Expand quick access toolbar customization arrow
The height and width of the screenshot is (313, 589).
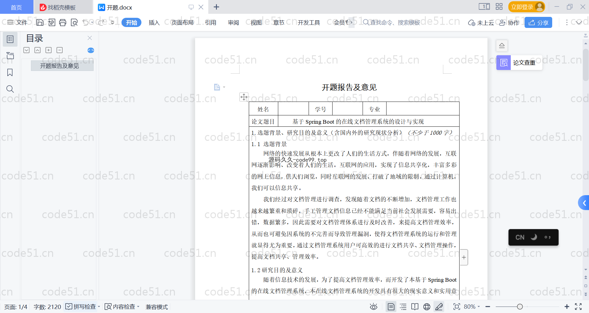click(113, 22)
